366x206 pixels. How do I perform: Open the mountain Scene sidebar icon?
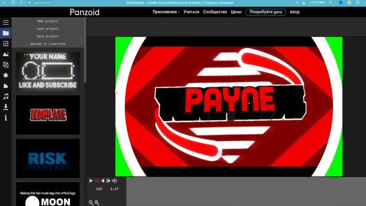[x=6, y=54]
